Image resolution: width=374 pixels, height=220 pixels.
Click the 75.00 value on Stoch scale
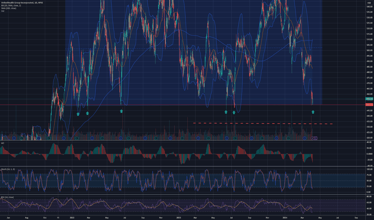[x=369, y=175]
